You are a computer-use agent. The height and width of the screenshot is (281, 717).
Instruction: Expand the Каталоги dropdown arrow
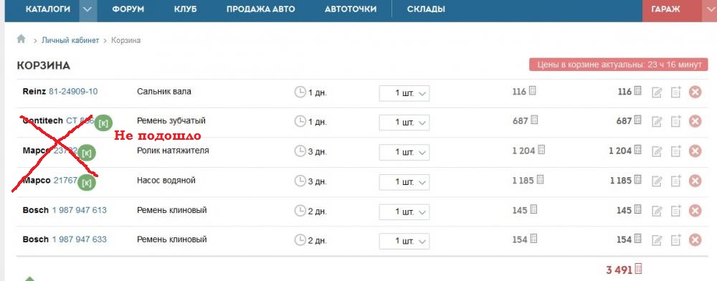click(88, 10)
